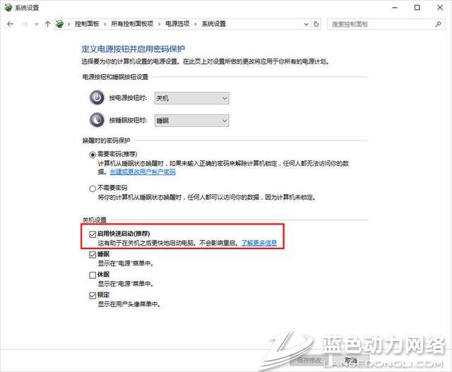Screen dimensions: 452x372
Task: Go to 电源选项 in the breadcrumb
Action: click(181, 23)
